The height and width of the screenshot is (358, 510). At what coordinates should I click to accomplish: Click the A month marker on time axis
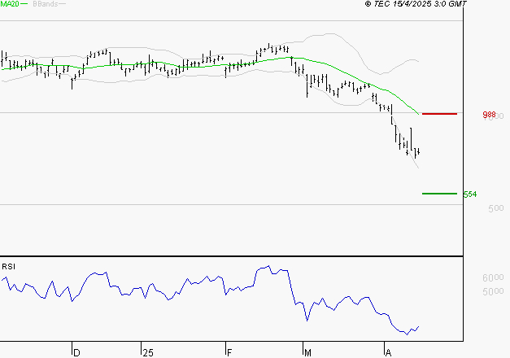(x=388, y=353)
